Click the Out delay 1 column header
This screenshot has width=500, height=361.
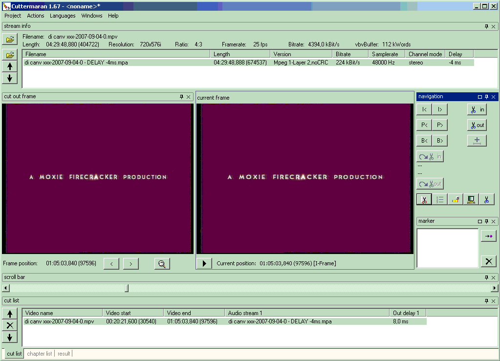pos(408,313)
